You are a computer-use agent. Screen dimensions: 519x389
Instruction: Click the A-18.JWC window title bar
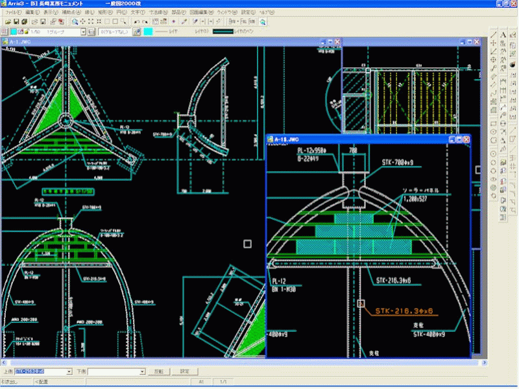(357, 139)
